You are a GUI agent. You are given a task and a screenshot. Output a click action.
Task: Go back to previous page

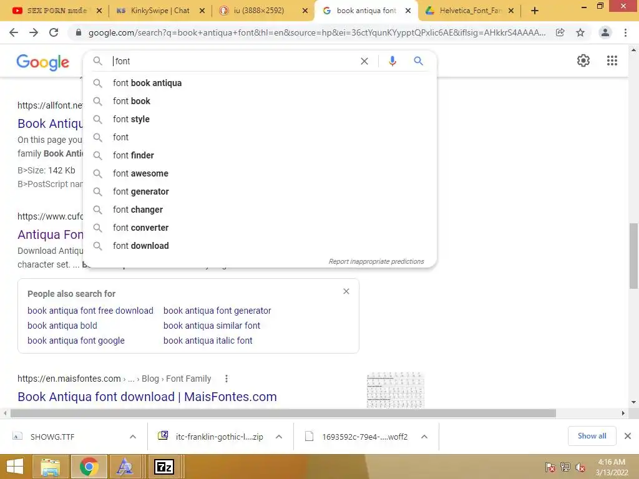pyautogui.click(x=14, y=32)
